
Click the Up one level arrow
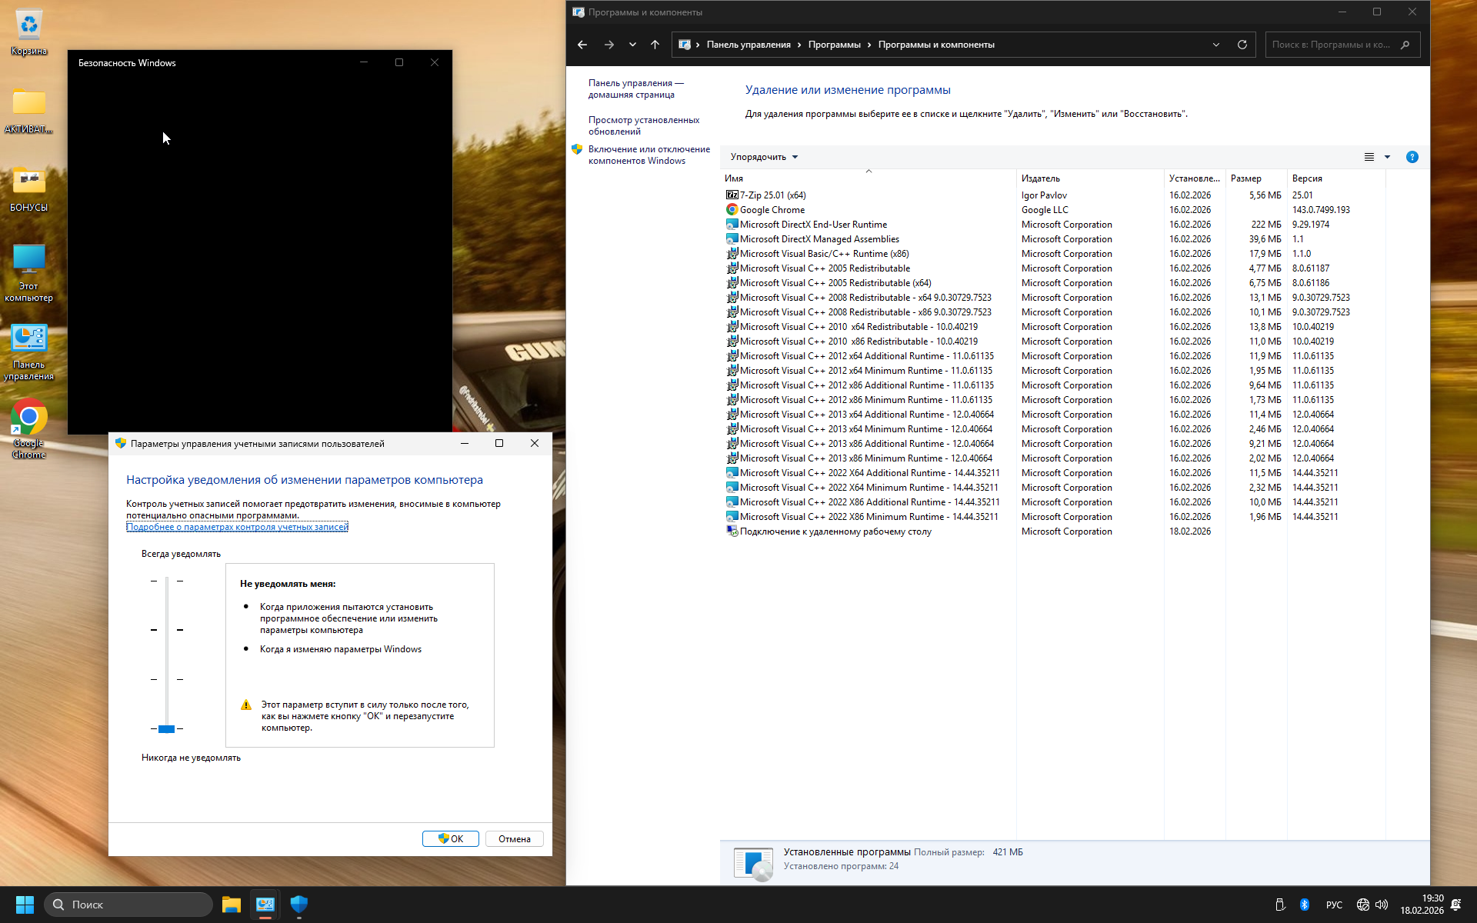655,45
